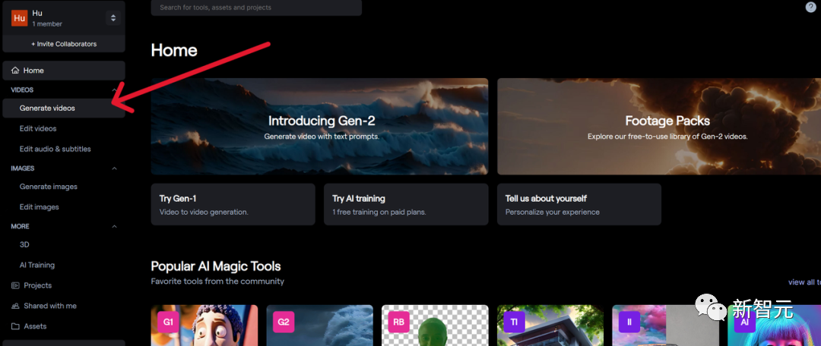The image size is (821, 346).
Task: Select the G2 tool badge
Action: pos(284,322)
